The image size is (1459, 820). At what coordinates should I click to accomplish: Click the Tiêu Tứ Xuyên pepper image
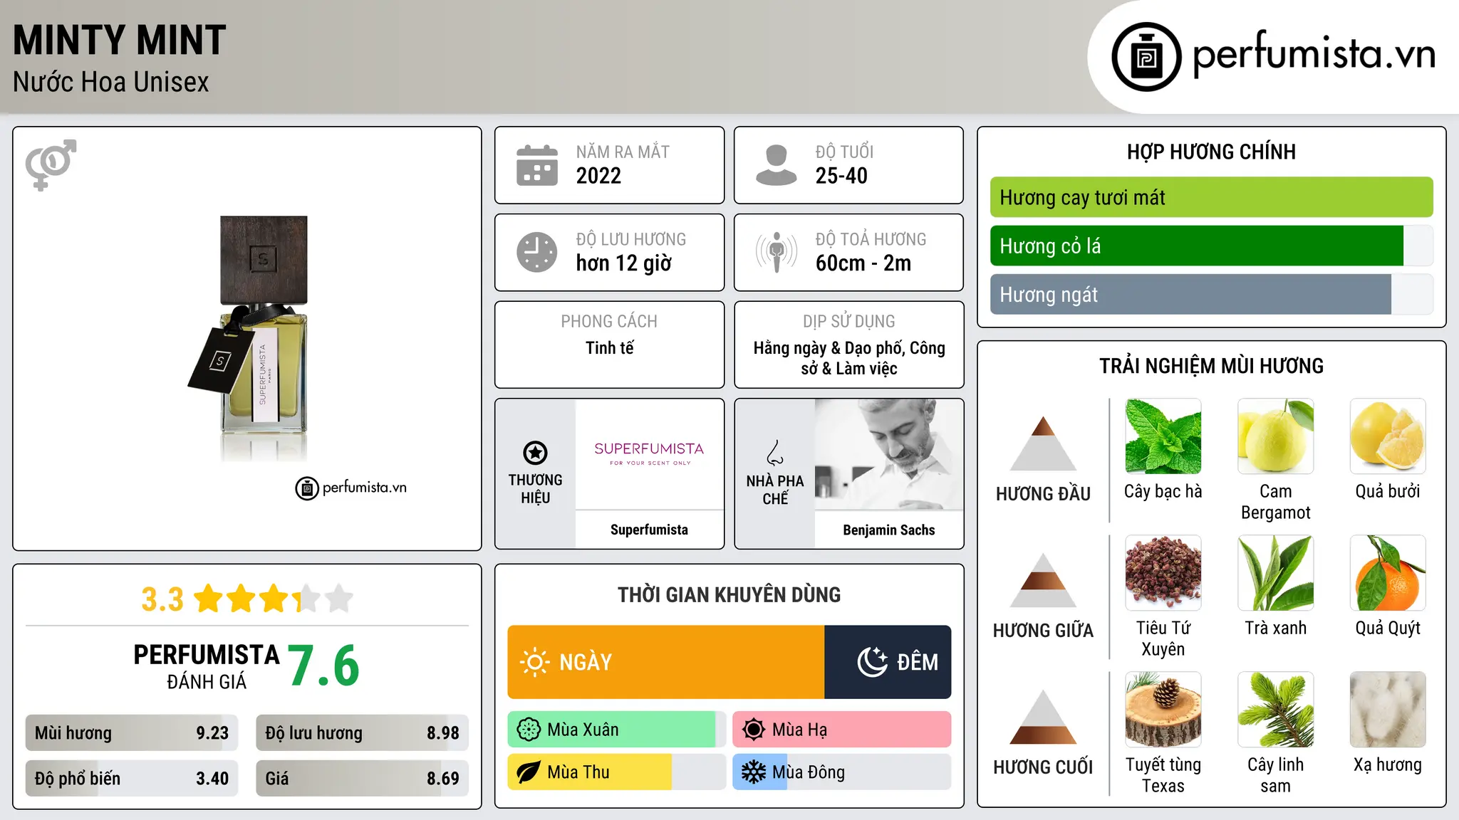click(1163, 573)
